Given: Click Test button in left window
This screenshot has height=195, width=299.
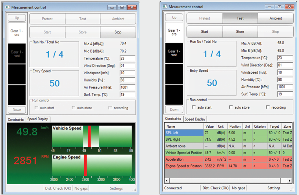Looking at the screenshot, I should [x=83, y=19].
